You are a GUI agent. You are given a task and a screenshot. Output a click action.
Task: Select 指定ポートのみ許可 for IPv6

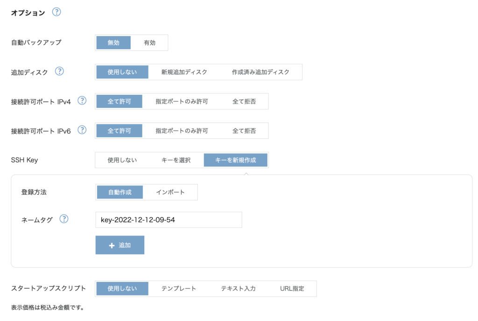[x=182, y=131]
